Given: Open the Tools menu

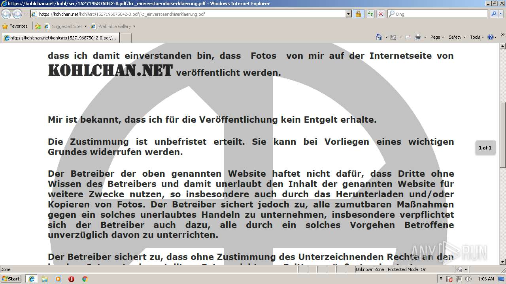Looking at the screenshot, I should click(x=477, y=37).
